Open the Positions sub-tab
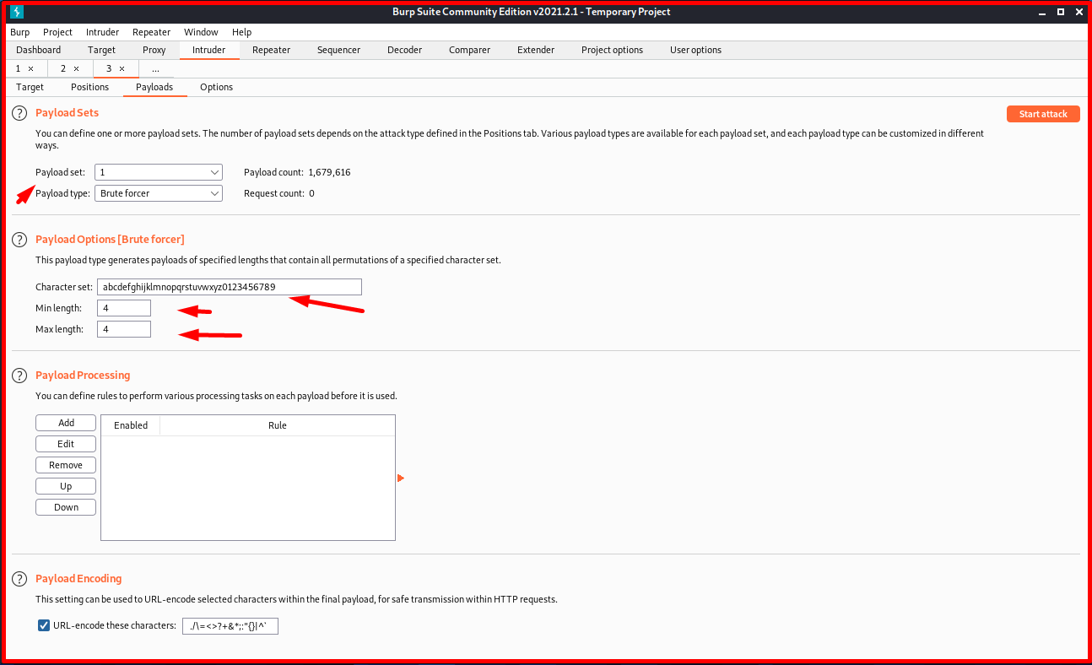 click(90, 87)
